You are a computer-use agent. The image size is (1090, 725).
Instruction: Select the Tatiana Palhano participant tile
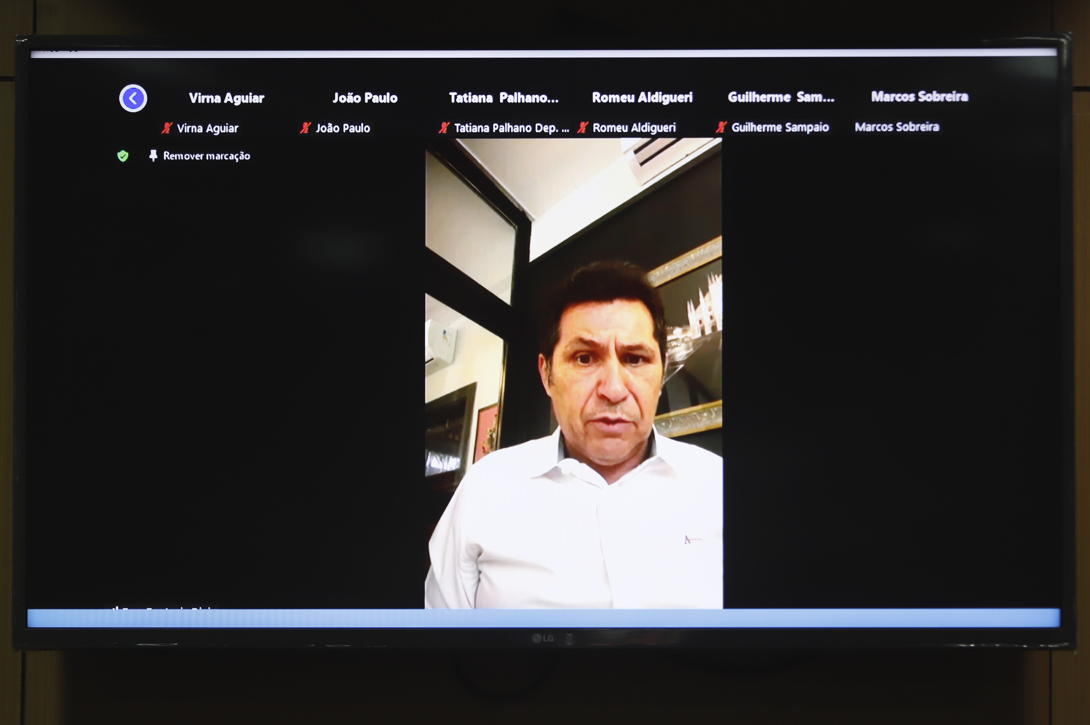coord(504,97)
